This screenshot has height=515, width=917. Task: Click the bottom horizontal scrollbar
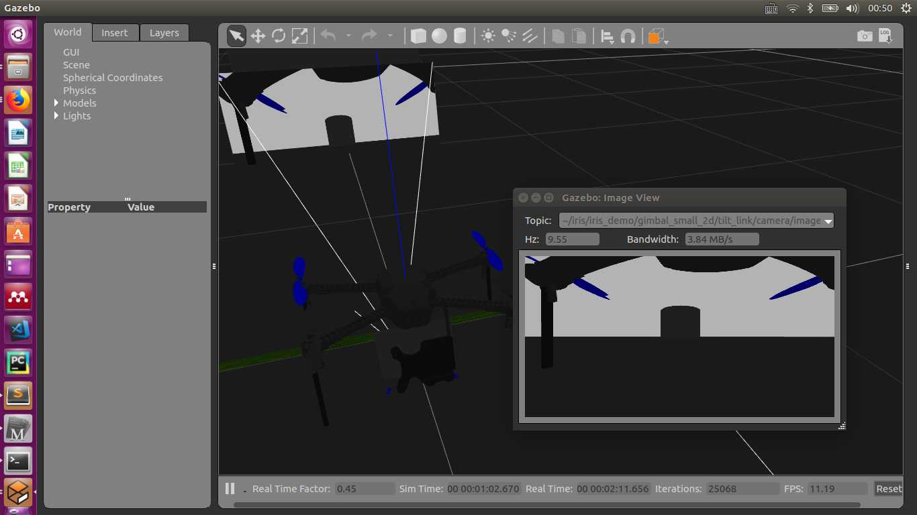click(x=546, y=505)
